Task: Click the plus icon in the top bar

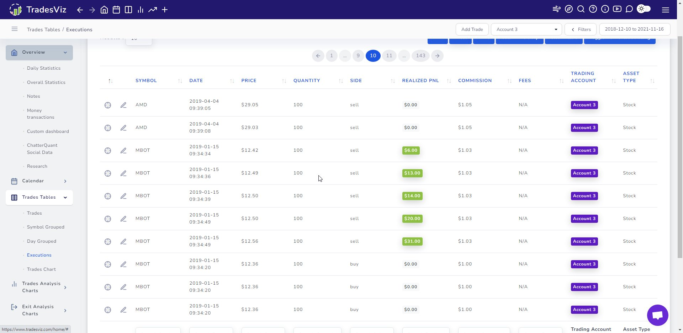Action: [x=165, y=10]
